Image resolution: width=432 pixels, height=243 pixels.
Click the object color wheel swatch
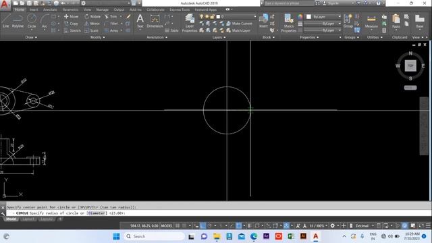[300, 17]
